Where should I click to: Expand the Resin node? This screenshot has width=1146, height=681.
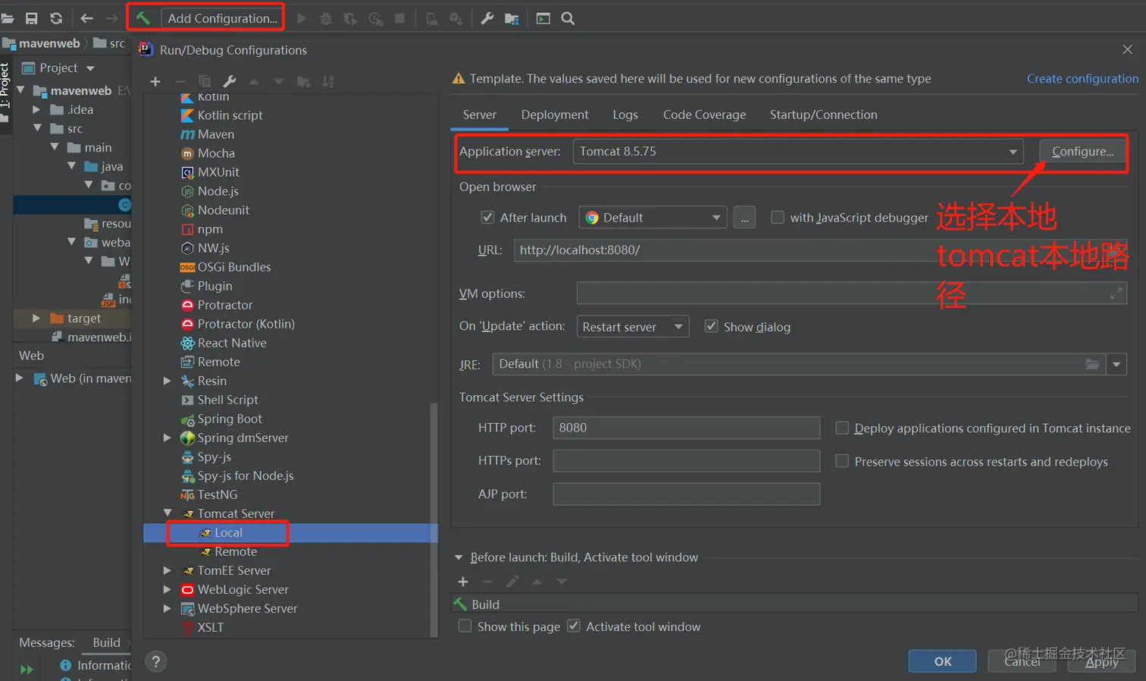(x=168, y=381)
